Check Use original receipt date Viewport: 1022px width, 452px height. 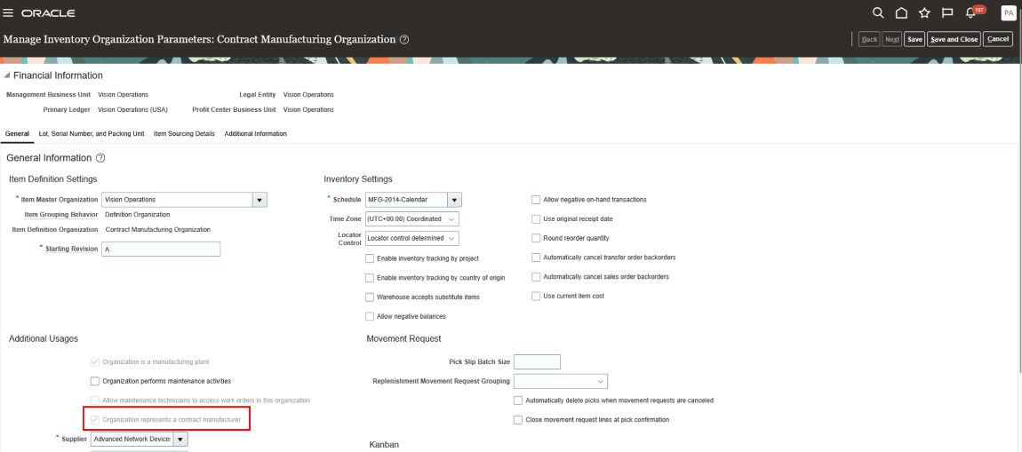coord(537,218)
